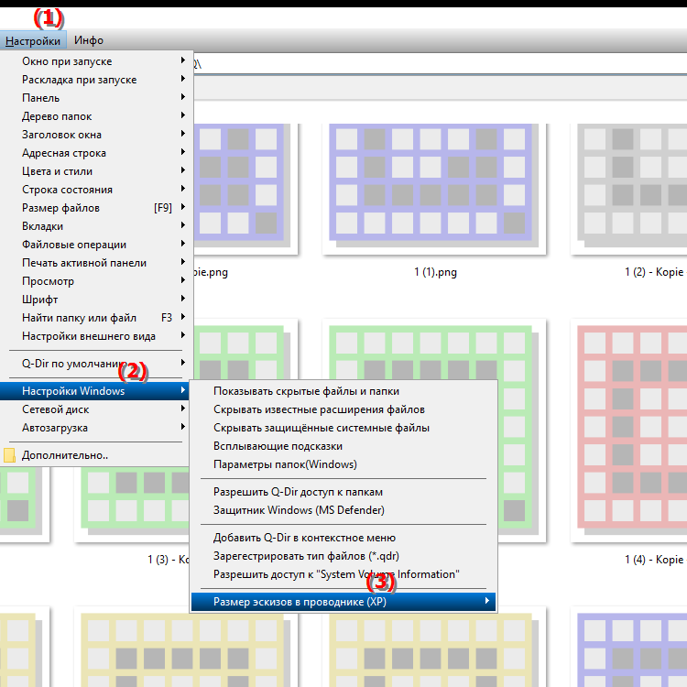The image size is (687, 687).
Task: Expand arrow of Размер эскизов в проводнике
Action: tap(486, 601)
